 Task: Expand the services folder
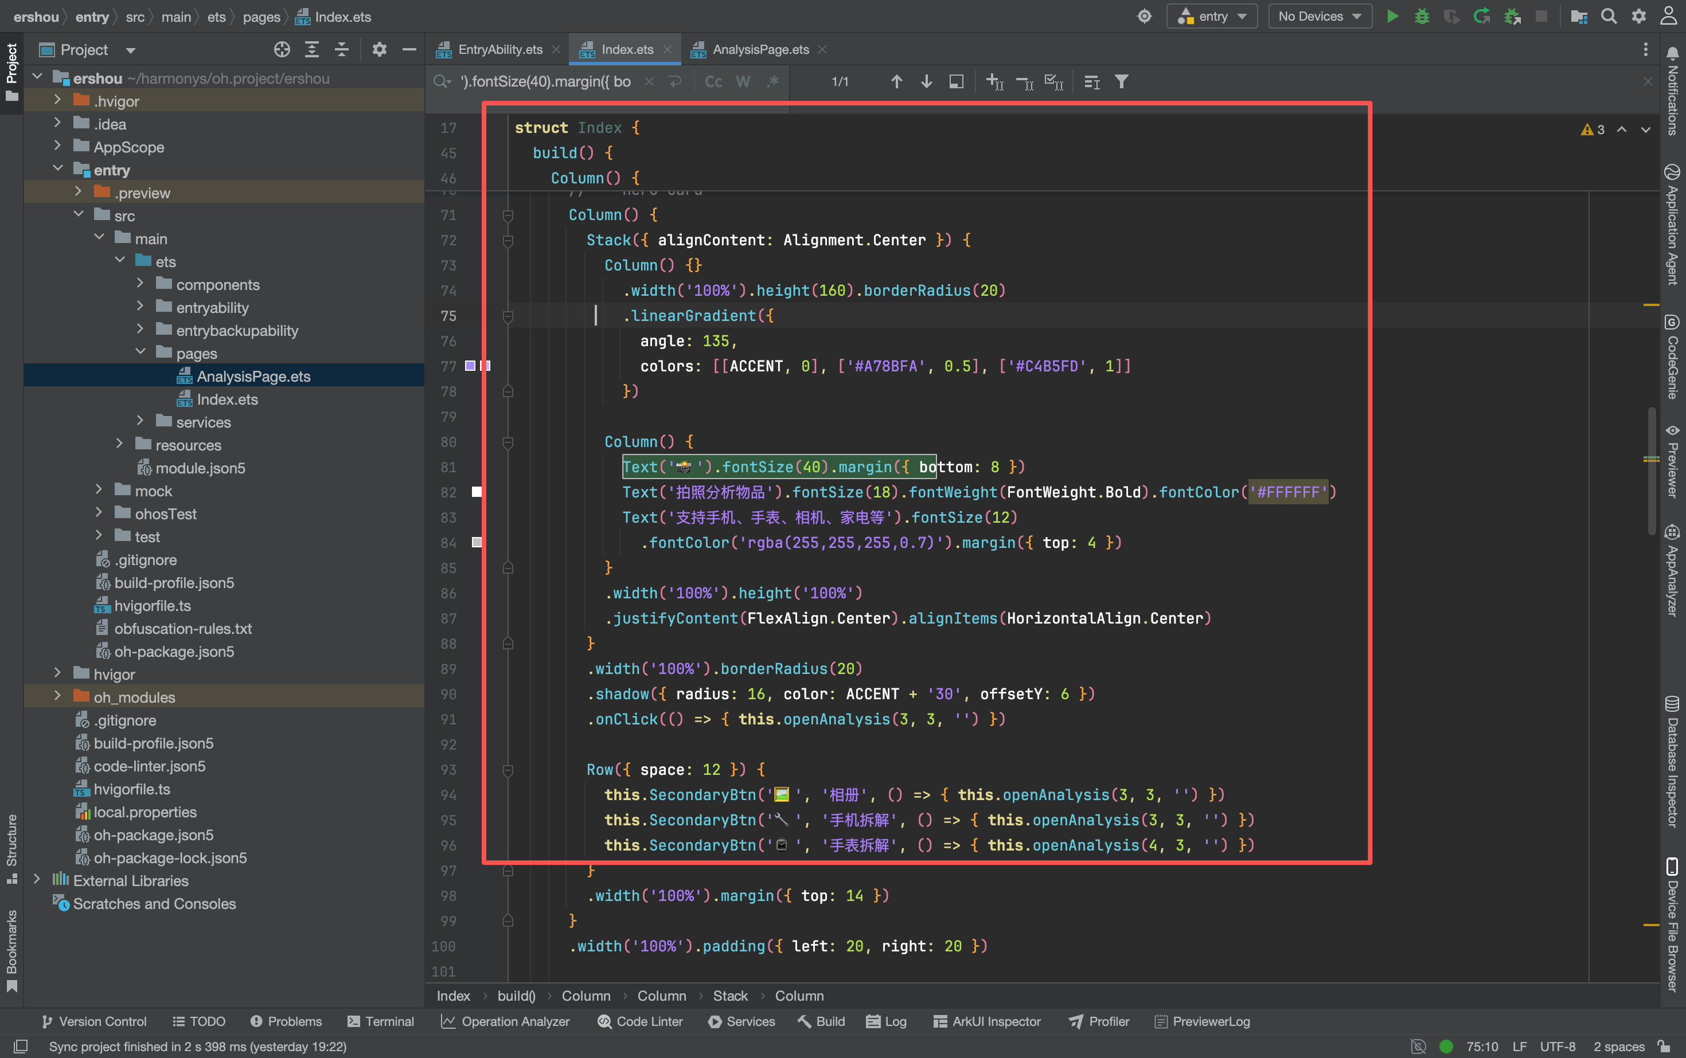(x=140, y=422)
